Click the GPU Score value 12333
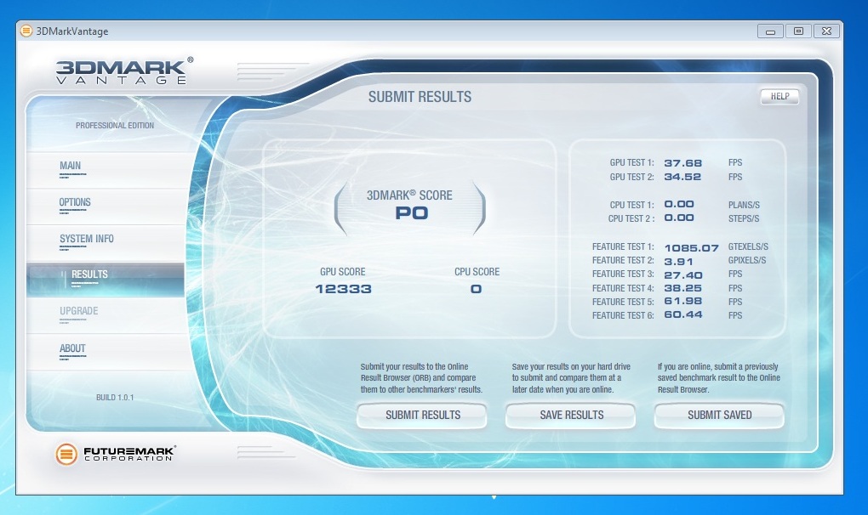 (x=343, y=289)
